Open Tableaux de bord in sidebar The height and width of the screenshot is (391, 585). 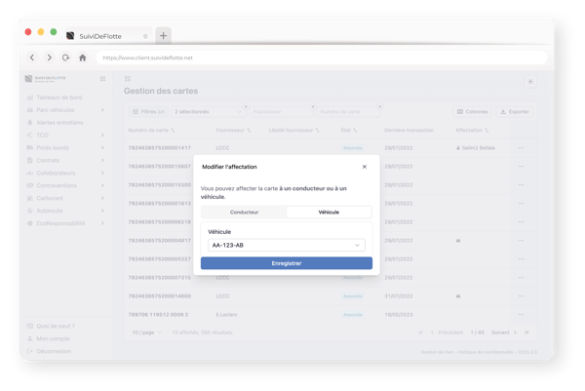60,98
